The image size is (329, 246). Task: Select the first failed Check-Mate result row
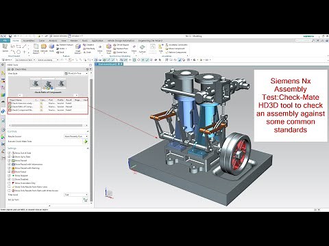click(48, 103)
